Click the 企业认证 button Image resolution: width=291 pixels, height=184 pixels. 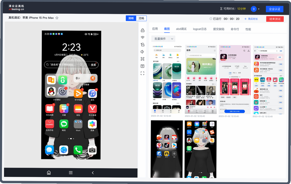click(275, 9)
